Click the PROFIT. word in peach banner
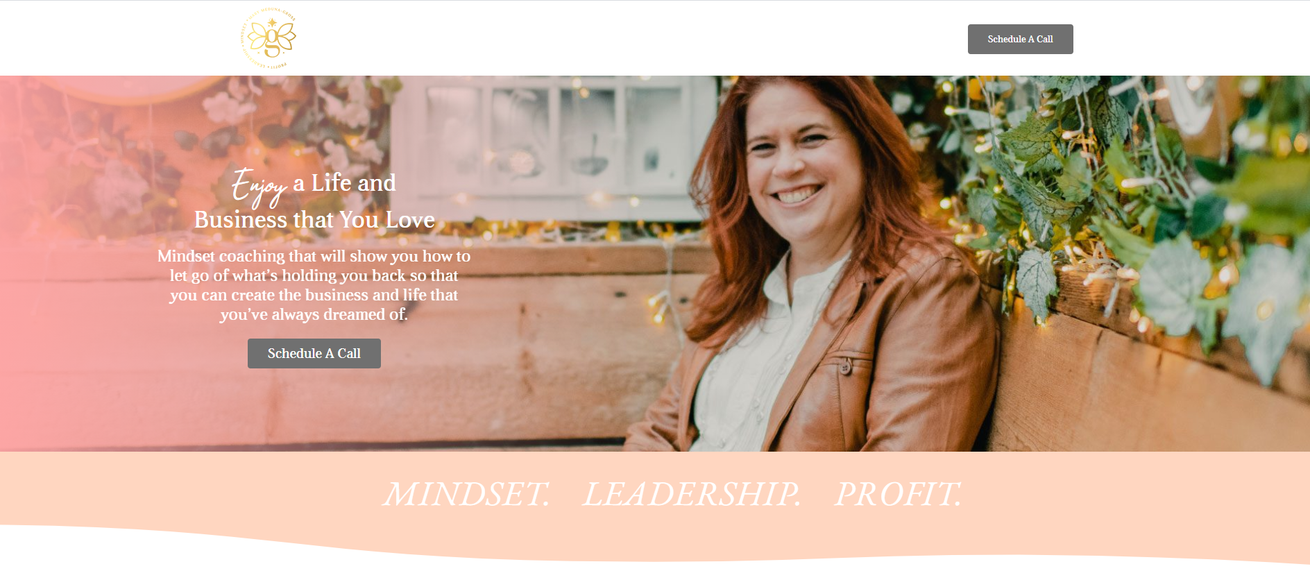 pyautogui.click(x=899, y=494)
